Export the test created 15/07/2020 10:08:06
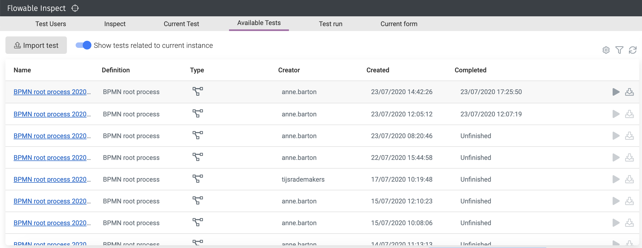The width and height of the screenshot is (642, 248). click(630, 223)
